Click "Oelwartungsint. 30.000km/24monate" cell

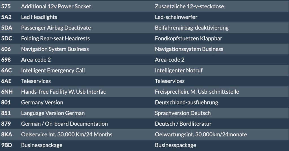pos(201,134)
